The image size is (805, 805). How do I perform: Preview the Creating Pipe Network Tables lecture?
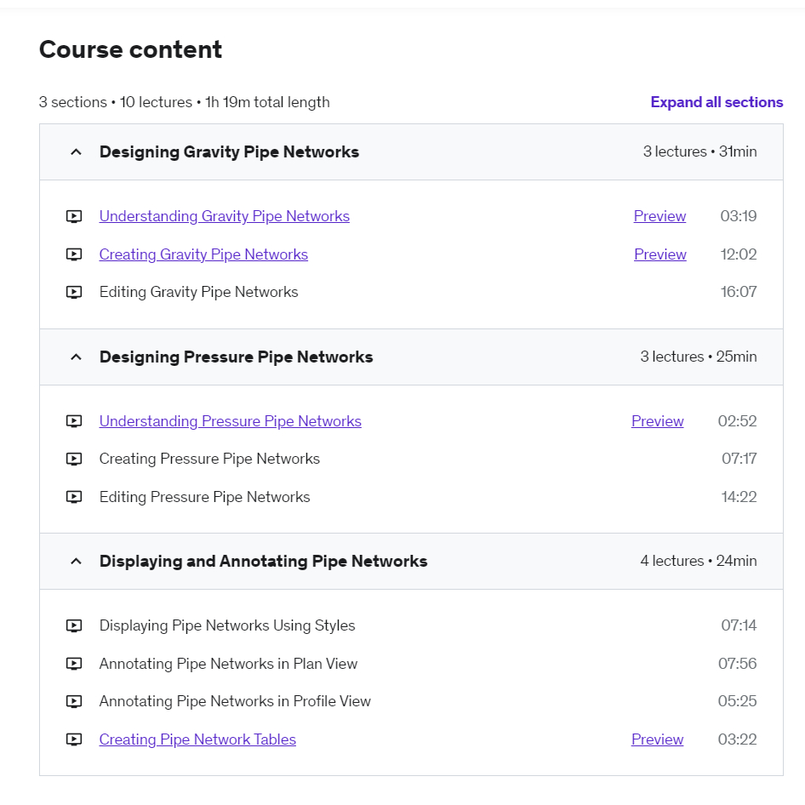[657, 739]
